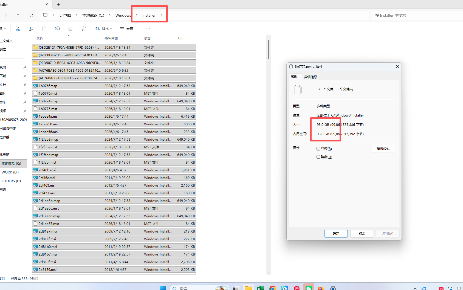Image resolution: width=463 pixels, height=290 pixels.
Task: Select WORK (D:) in the navigation pane
Action: tap(10, 172)
